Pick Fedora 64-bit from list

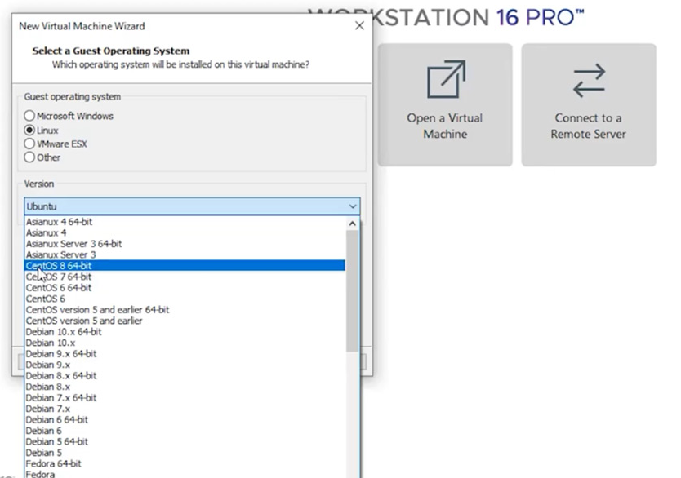pyautogui.click(x=185, y=463)
